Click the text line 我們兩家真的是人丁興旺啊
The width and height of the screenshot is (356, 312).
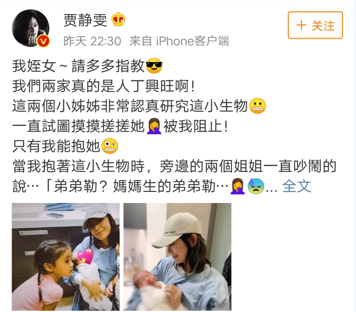click(104, 86)
